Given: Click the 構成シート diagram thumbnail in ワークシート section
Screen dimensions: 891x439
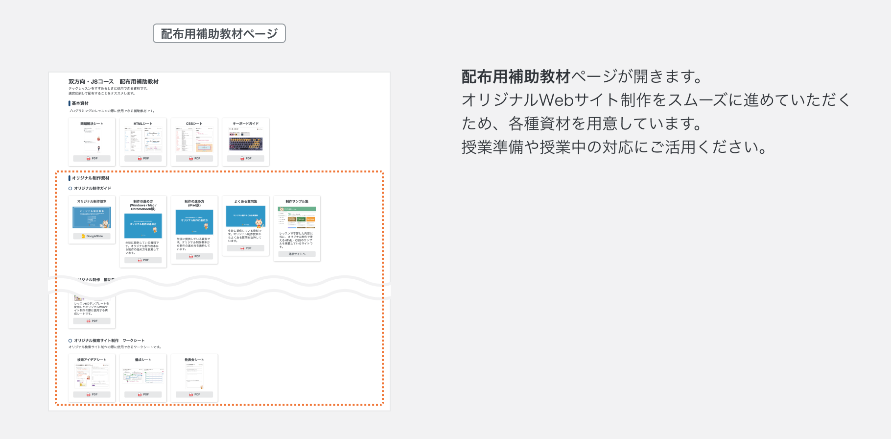Looking at the screenshot, I should [x=143, y=377].
